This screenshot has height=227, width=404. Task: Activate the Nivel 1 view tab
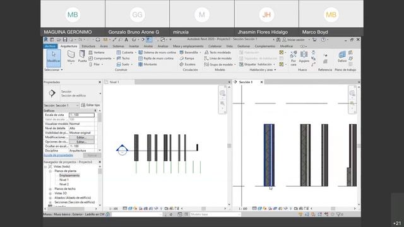coord(114,82)
